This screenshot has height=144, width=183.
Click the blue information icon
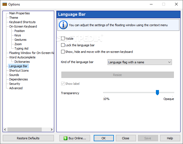(x=63, y=25)
